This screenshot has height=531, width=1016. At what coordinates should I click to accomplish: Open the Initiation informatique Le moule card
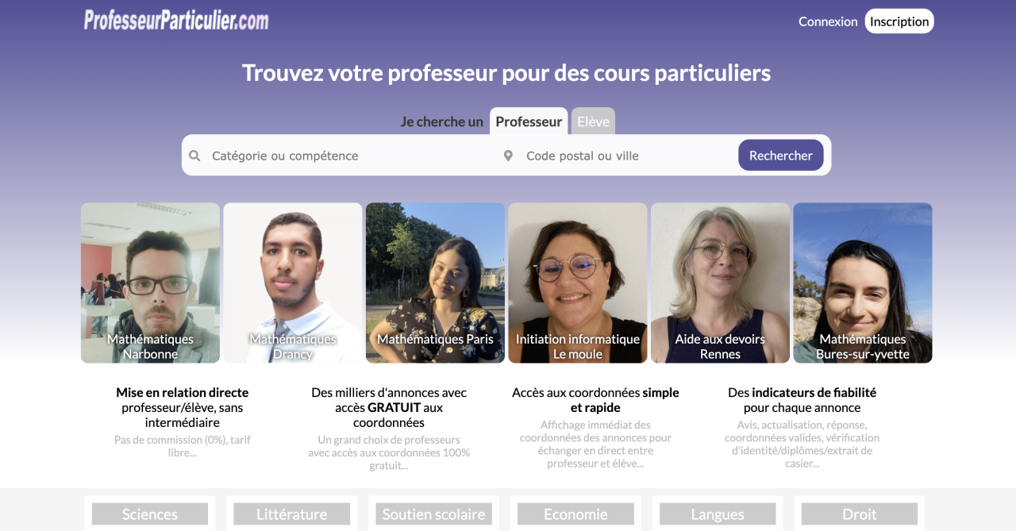tap(578, 283)
